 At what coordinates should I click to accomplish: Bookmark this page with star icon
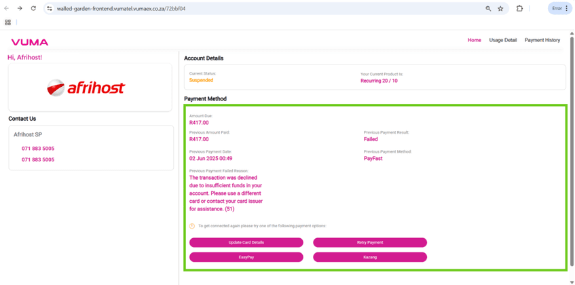tap(501, 9)
